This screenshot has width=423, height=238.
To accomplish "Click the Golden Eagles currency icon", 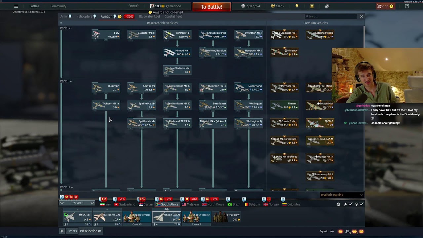I will point(273,6).
